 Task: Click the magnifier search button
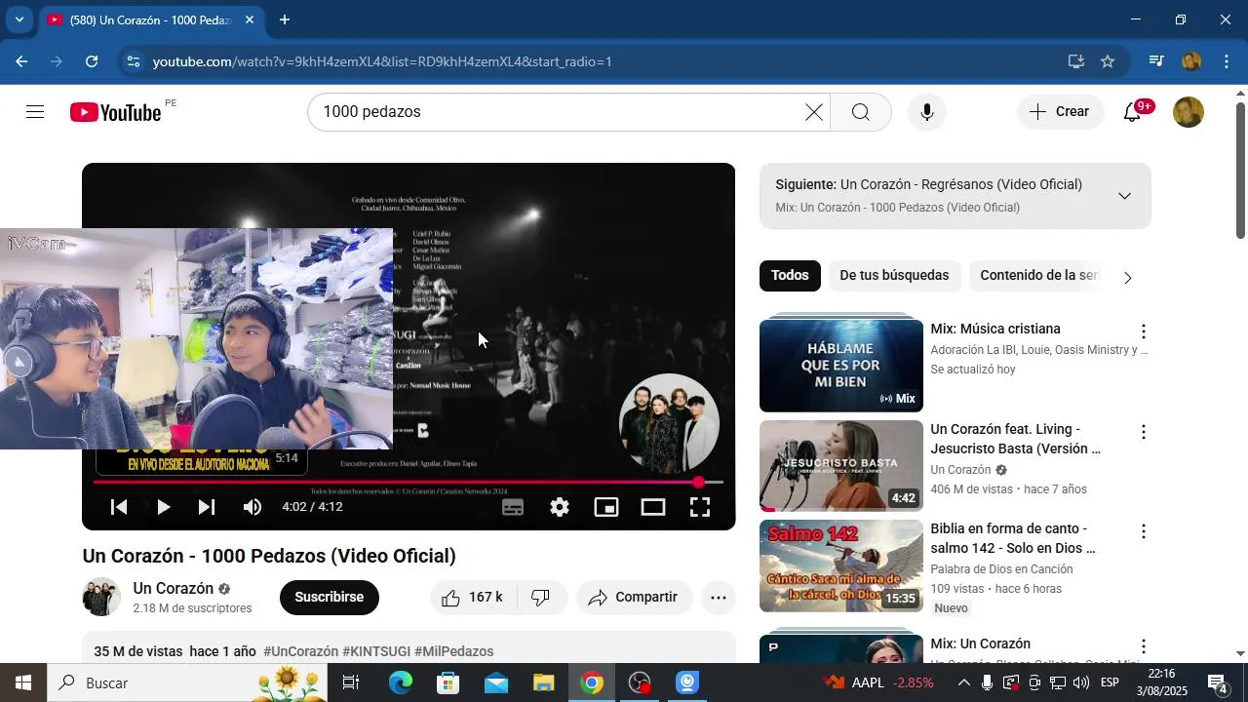click(860, 112)
